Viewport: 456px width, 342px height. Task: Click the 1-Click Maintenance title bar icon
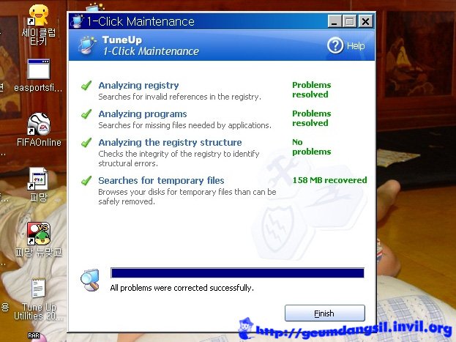(x=77, y=21)
